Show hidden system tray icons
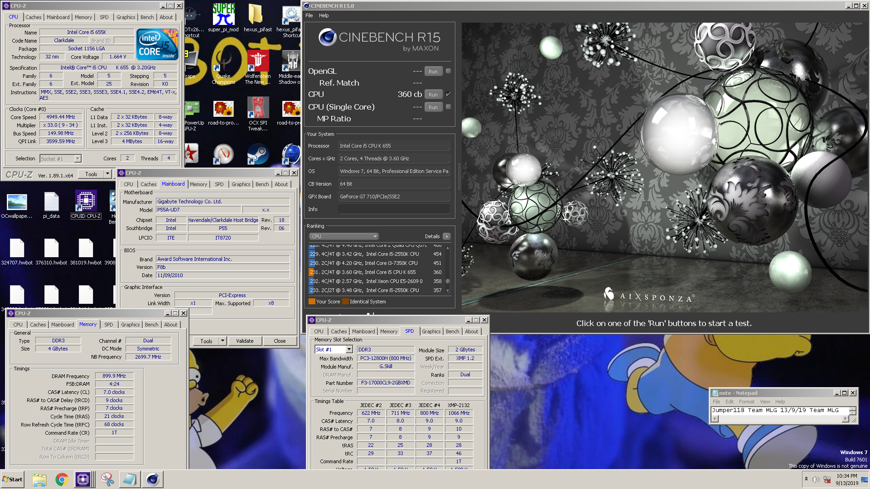This screenshot has width=870, height=489. [x=806, y=479]
